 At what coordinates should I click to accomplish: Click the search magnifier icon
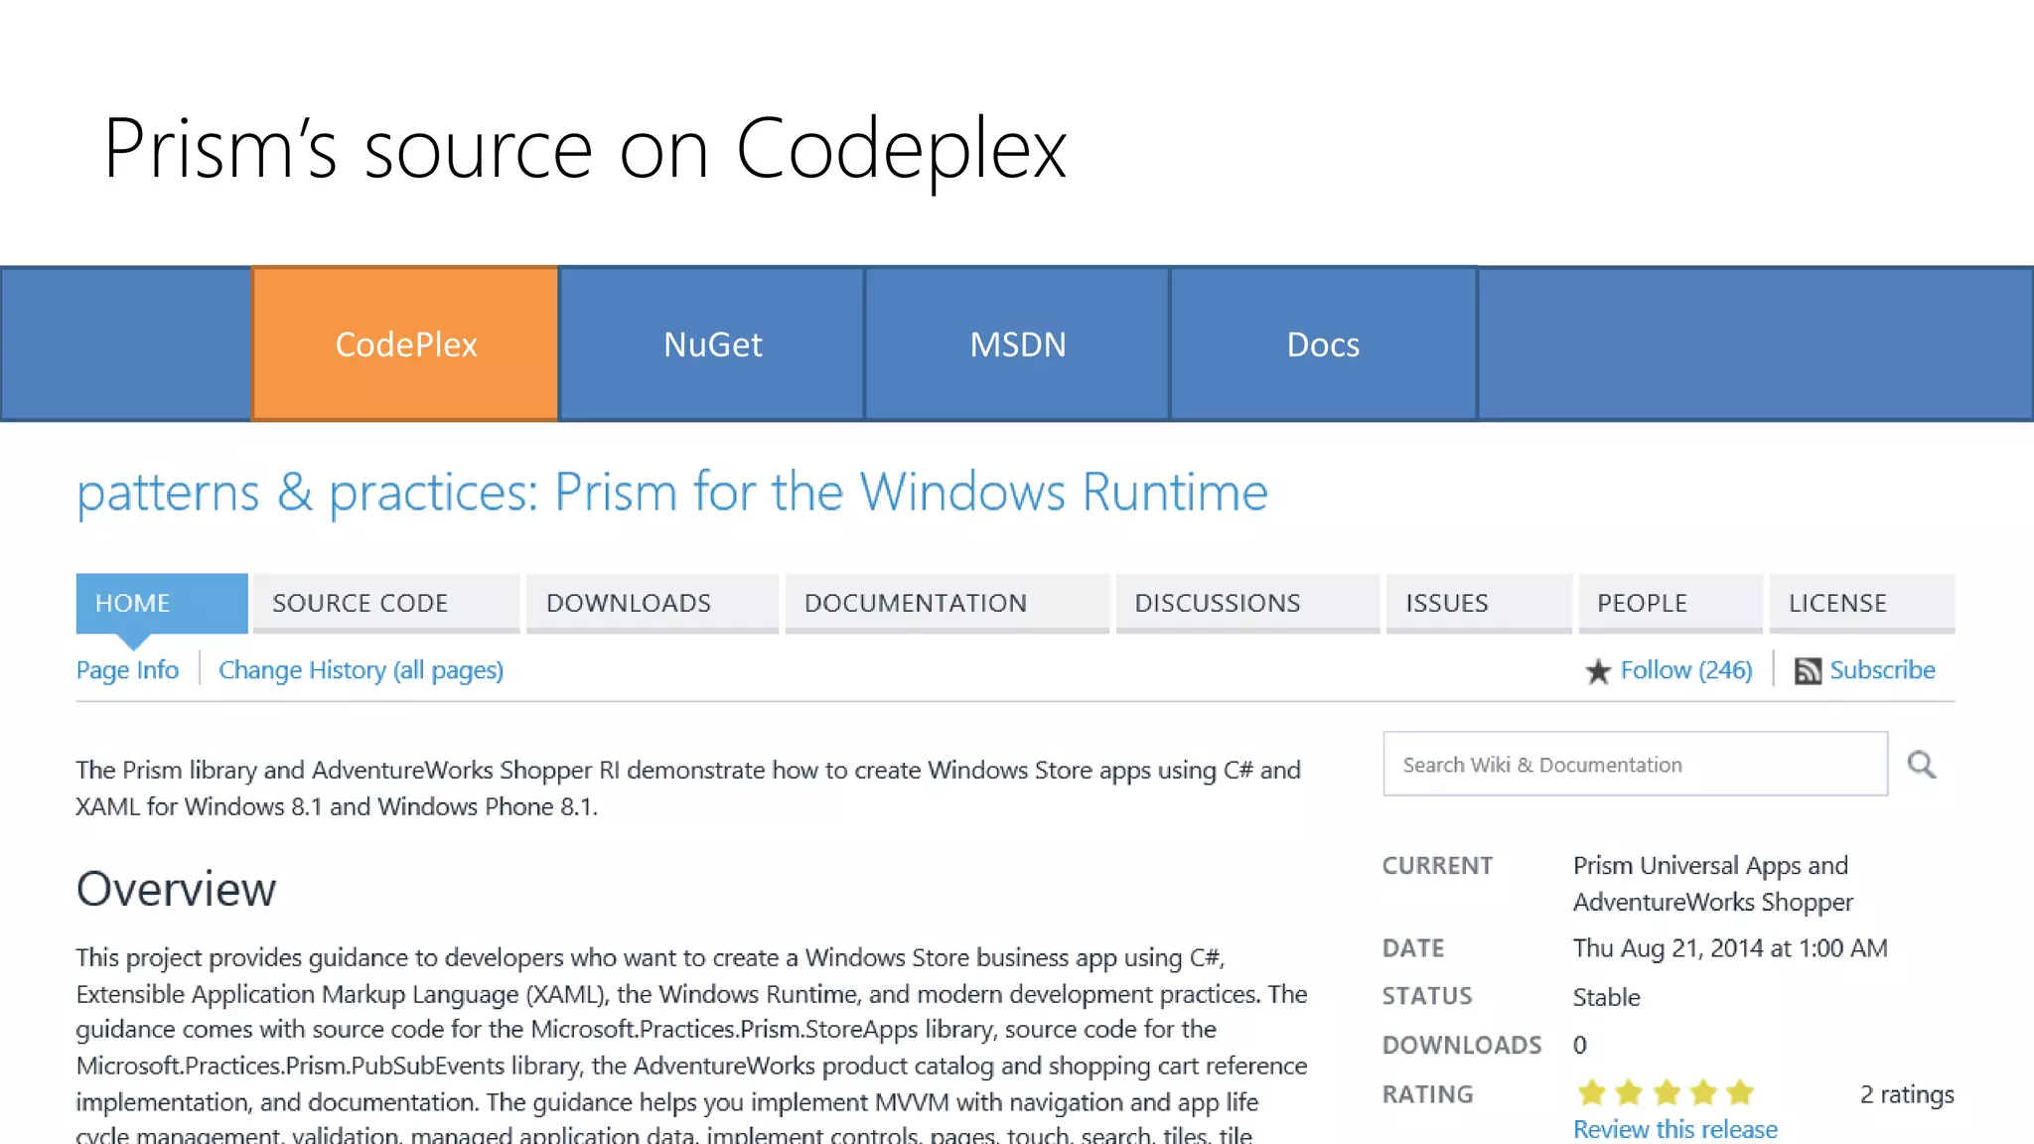1921,765
